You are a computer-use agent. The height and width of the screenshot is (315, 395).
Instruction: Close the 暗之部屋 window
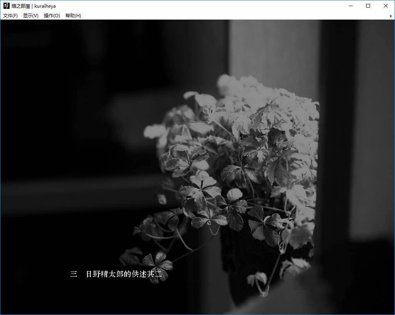[x=386, y=6]
